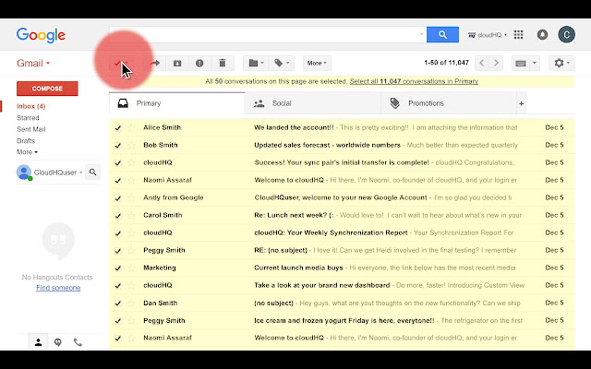591x369 pixels.
Task: Open the Move to folder dropdown
Action: [256, 64]
